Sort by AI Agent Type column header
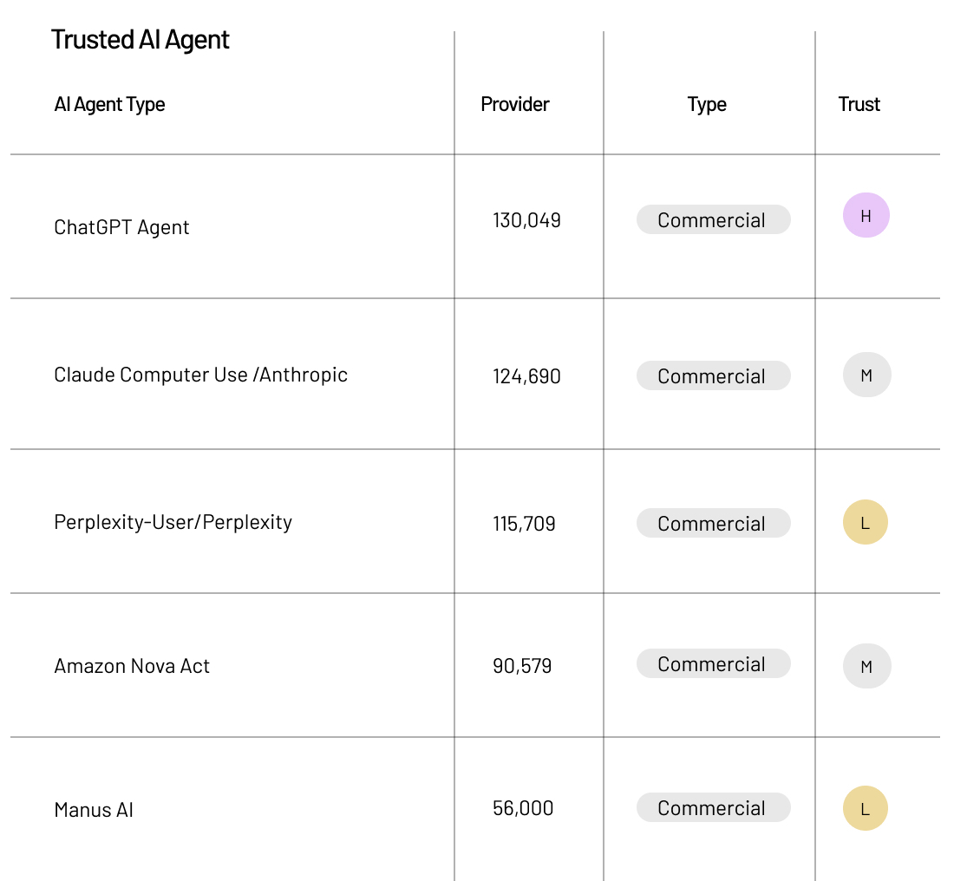The width and height of the screenshot is (954, 881). (x=109, y=105)
